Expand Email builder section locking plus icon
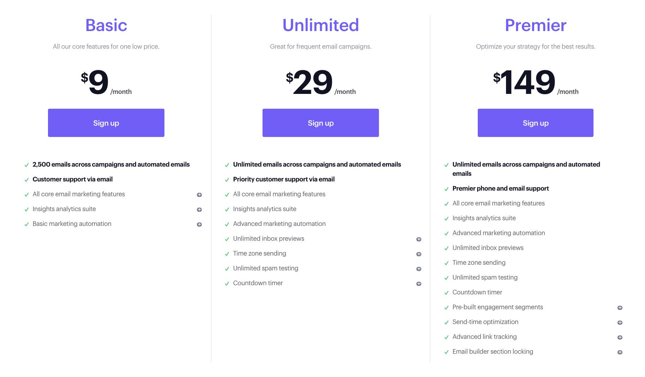The height and width of the screenshot is (377, 645). (x=620, y=352)
